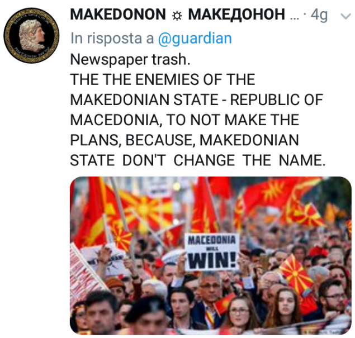Viewport: 355px width, 338px height.
Task: Open the tweet's 4g timestamp
Action: 319,15
